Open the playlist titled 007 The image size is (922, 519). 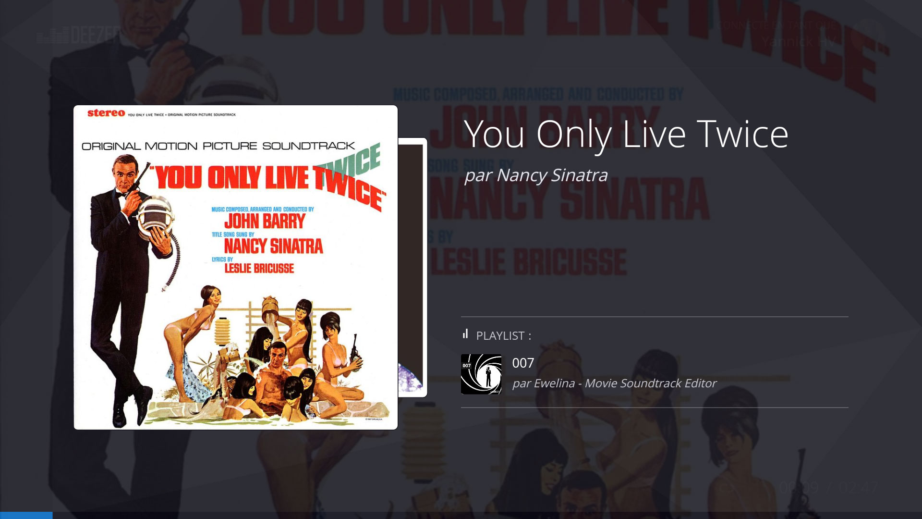[523, 363]
